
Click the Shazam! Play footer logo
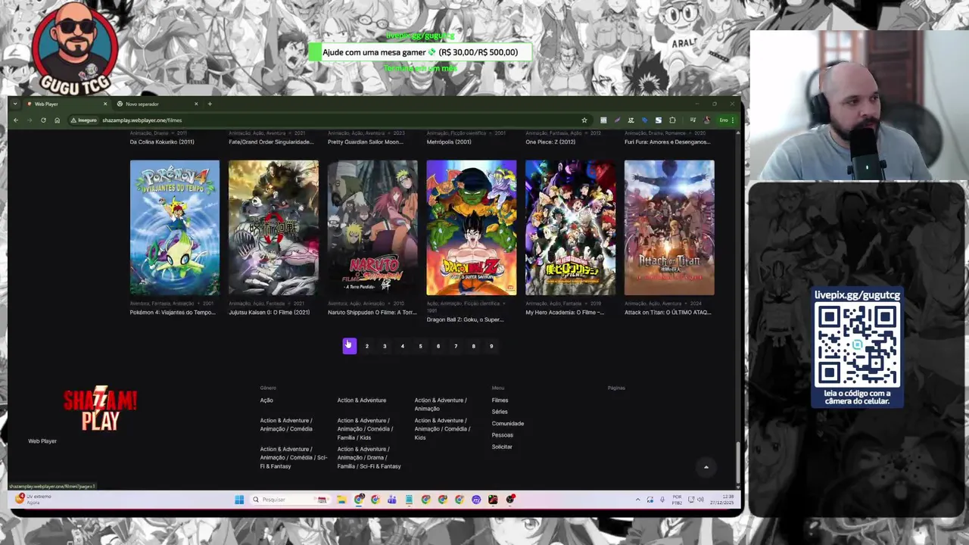pos(100,410)
